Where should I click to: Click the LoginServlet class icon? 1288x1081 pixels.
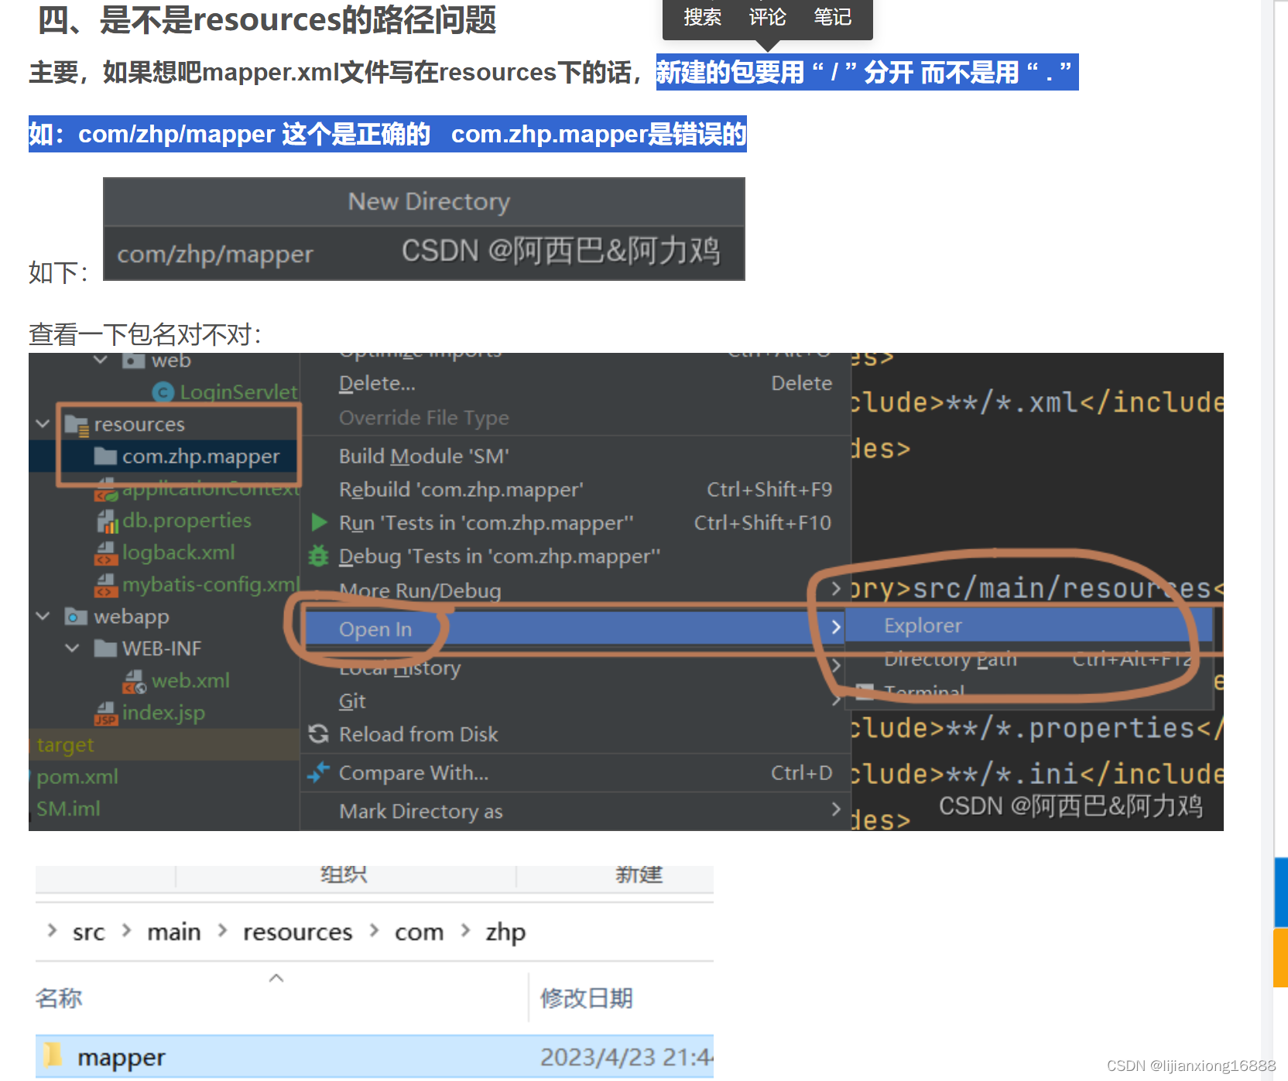(163, 392)
